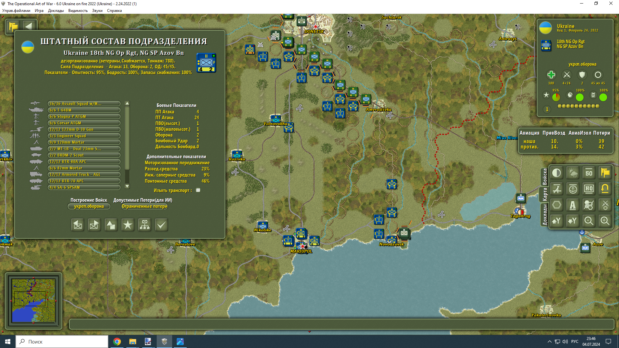The image size is (619, 348).
Task: Switch to the 'Доклады' side tab
Action: pos(545,215)
